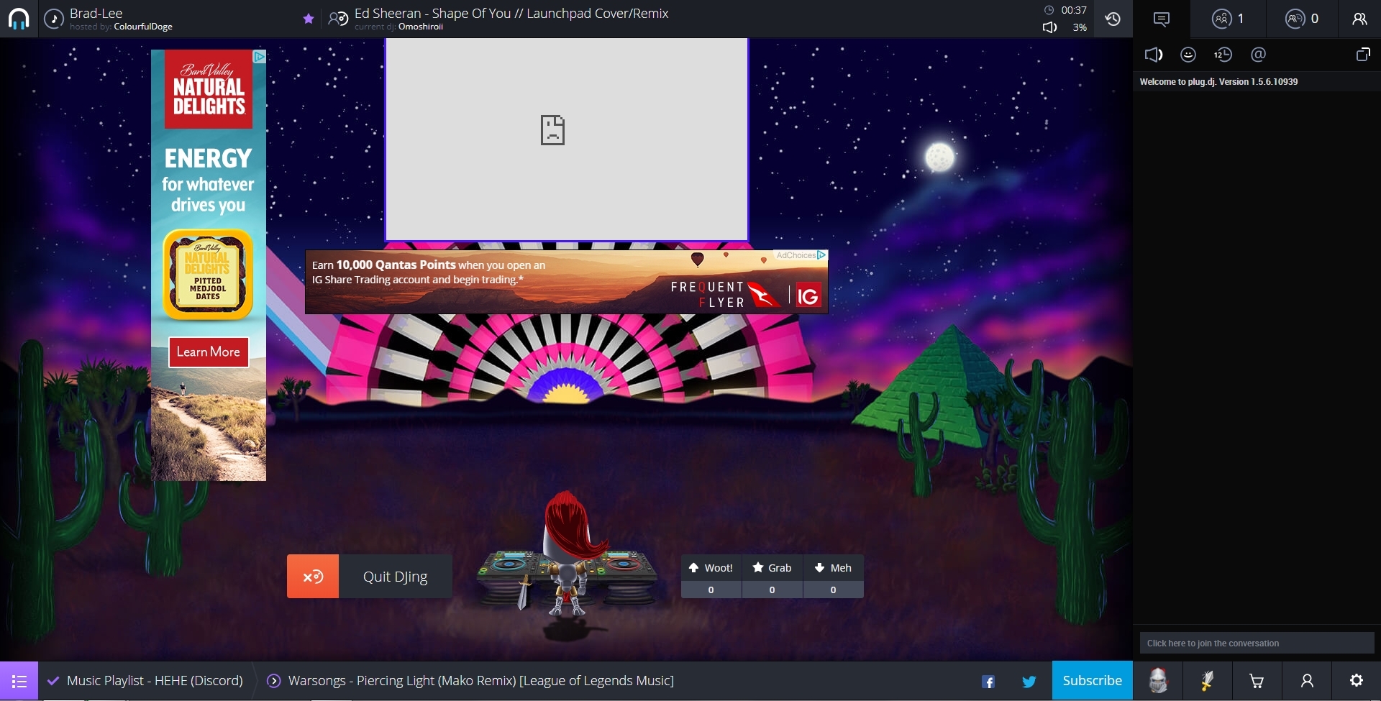Screen dimensions: 1381x701
Task: Click the current DJ icon beside the song title
Action: pyautogui.click(x=338, y=19)
